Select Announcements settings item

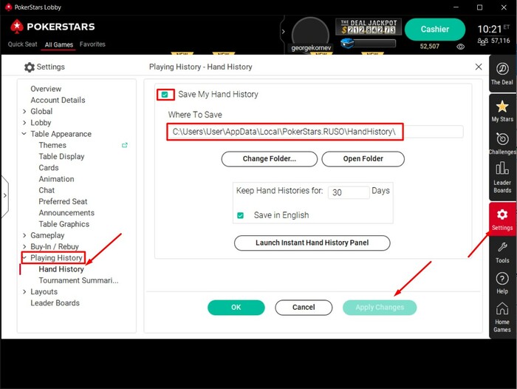pos(66,213)
